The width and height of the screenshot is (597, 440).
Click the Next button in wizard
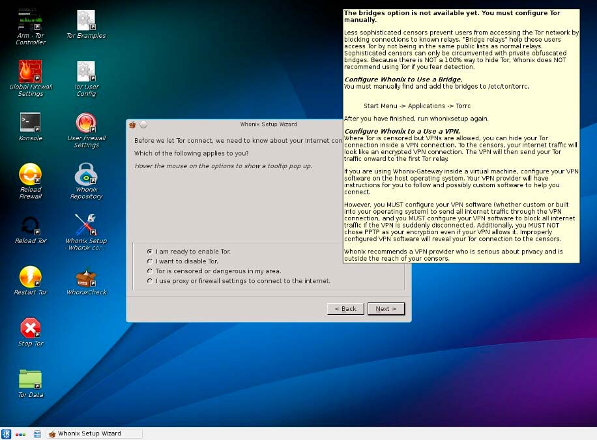coord(386,308)
